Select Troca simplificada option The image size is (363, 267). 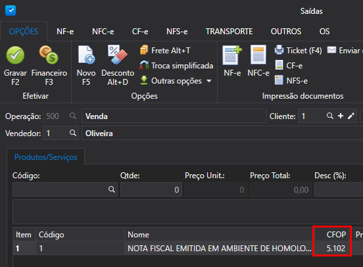click(x=176, y=66)
